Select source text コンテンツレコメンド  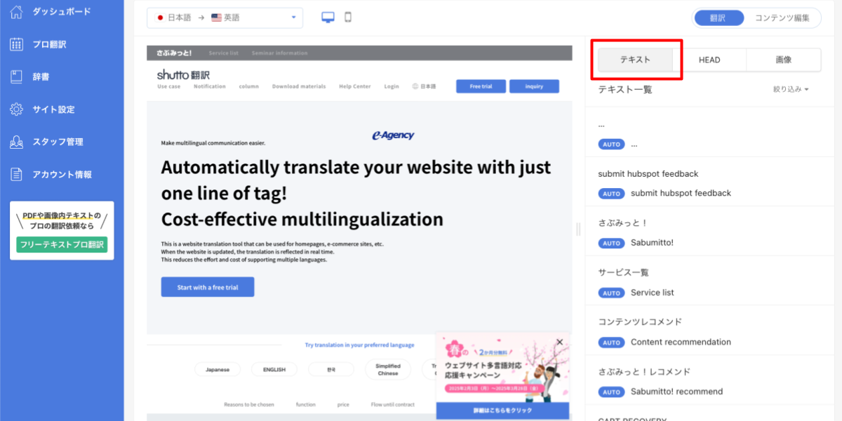point(640,322)
